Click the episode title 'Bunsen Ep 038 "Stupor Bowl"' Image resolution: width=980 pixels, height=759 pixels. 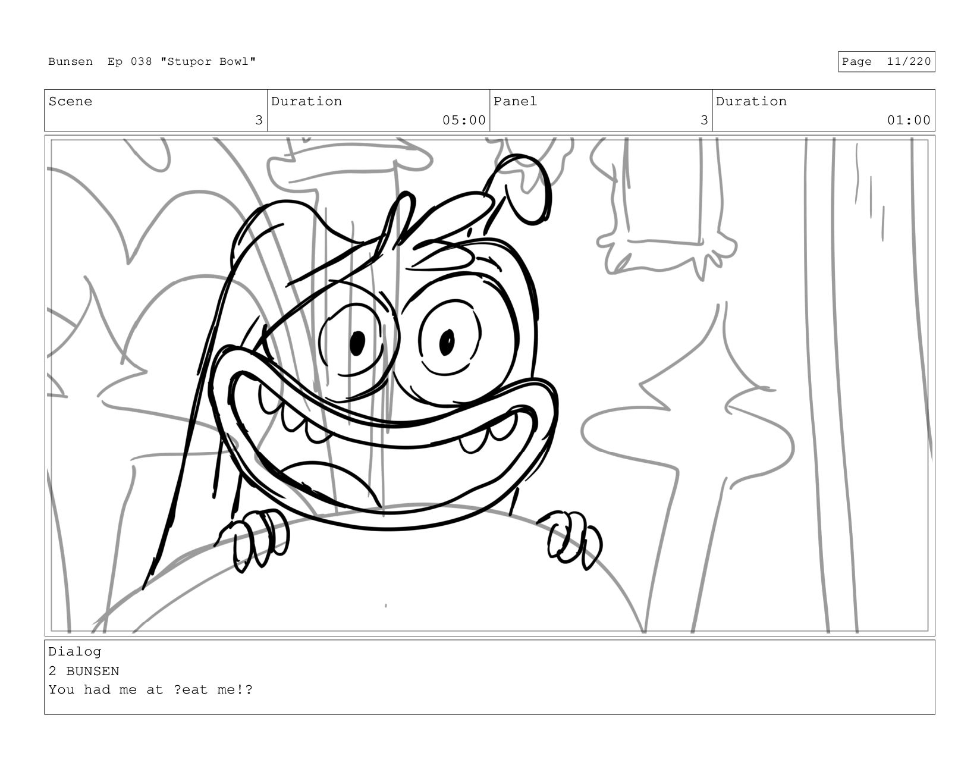click(x=152, y=62)
